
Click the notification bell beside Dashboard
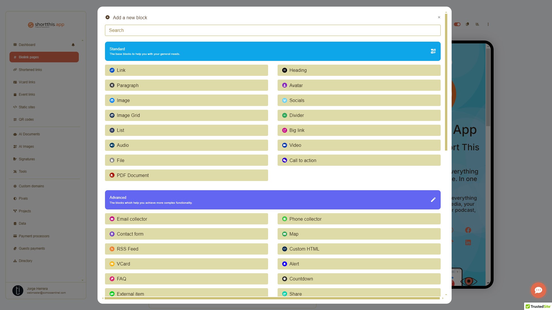coord(73,45)
